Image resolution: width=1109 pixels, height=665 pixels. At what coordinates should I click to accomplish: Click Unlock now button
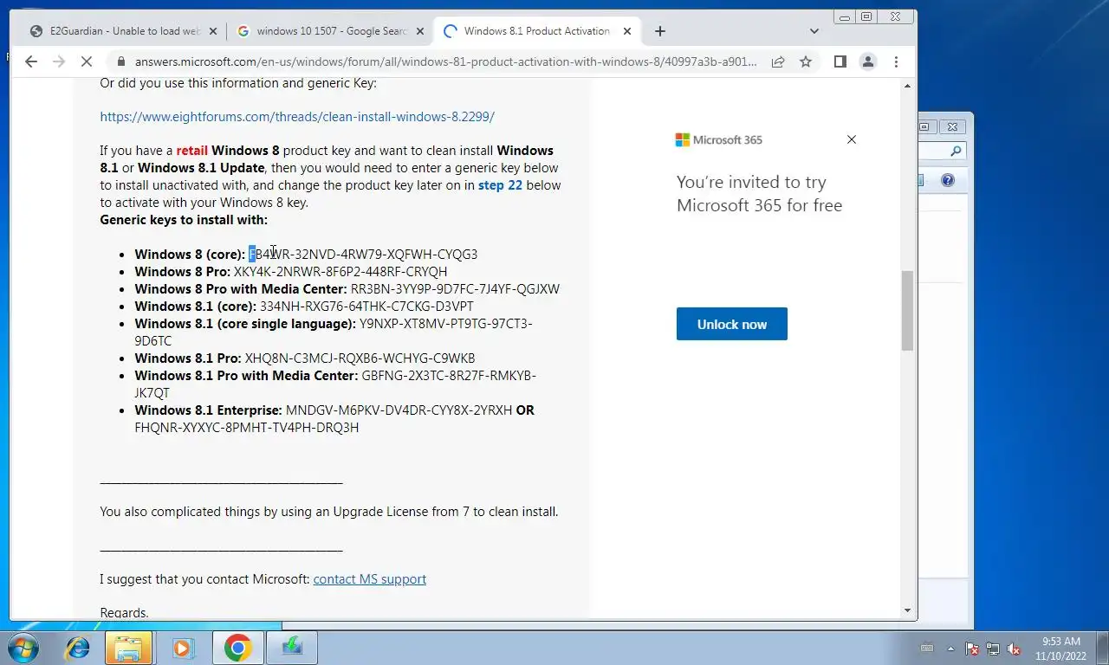732,324
